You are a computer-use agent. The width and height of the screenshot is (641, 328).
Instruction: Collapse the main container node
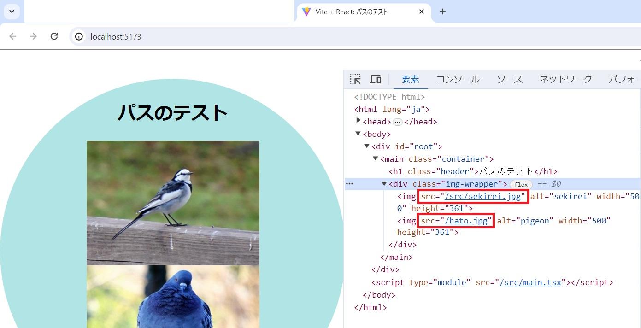(376, 158)
